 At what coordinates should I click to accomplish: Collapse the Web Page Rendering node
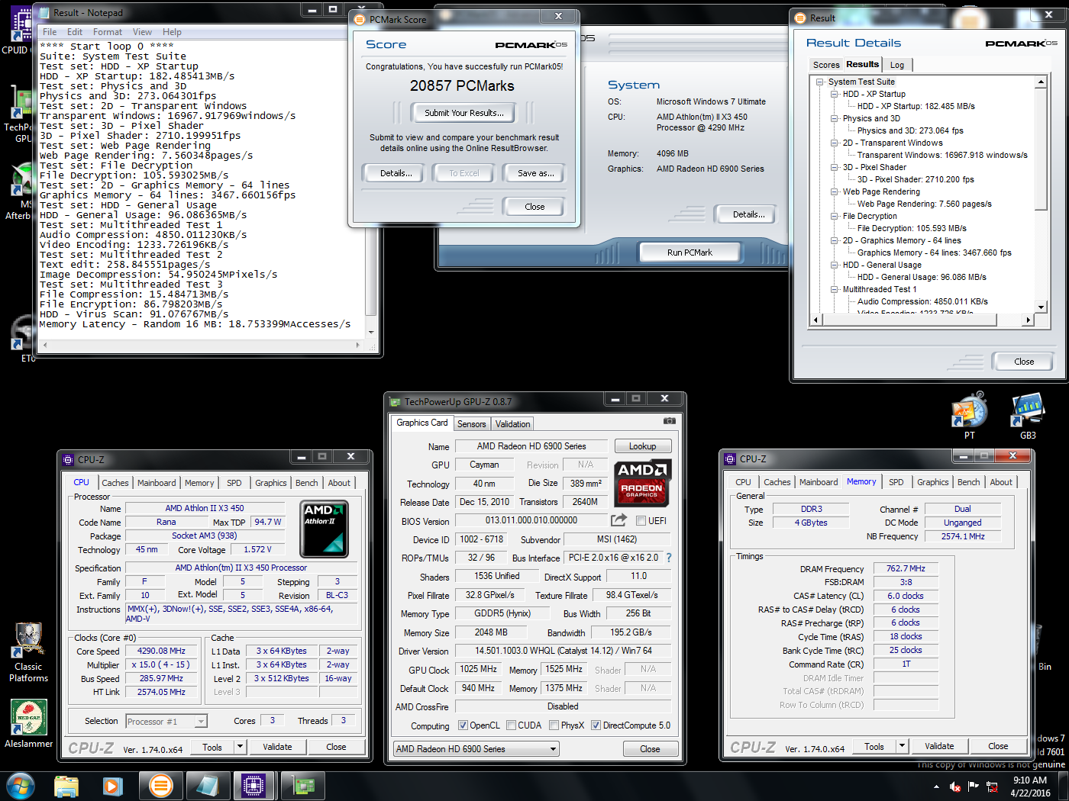[835, 191]
